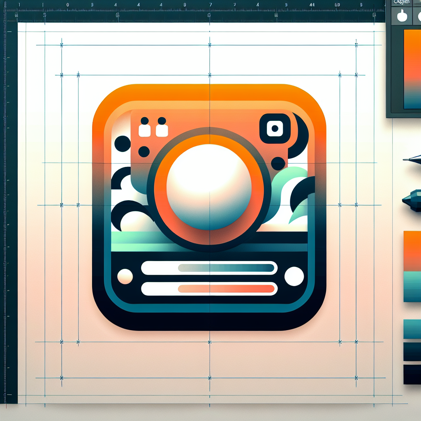
Task: Click the right white square on the camera body
Action: [x=162, y=130]
